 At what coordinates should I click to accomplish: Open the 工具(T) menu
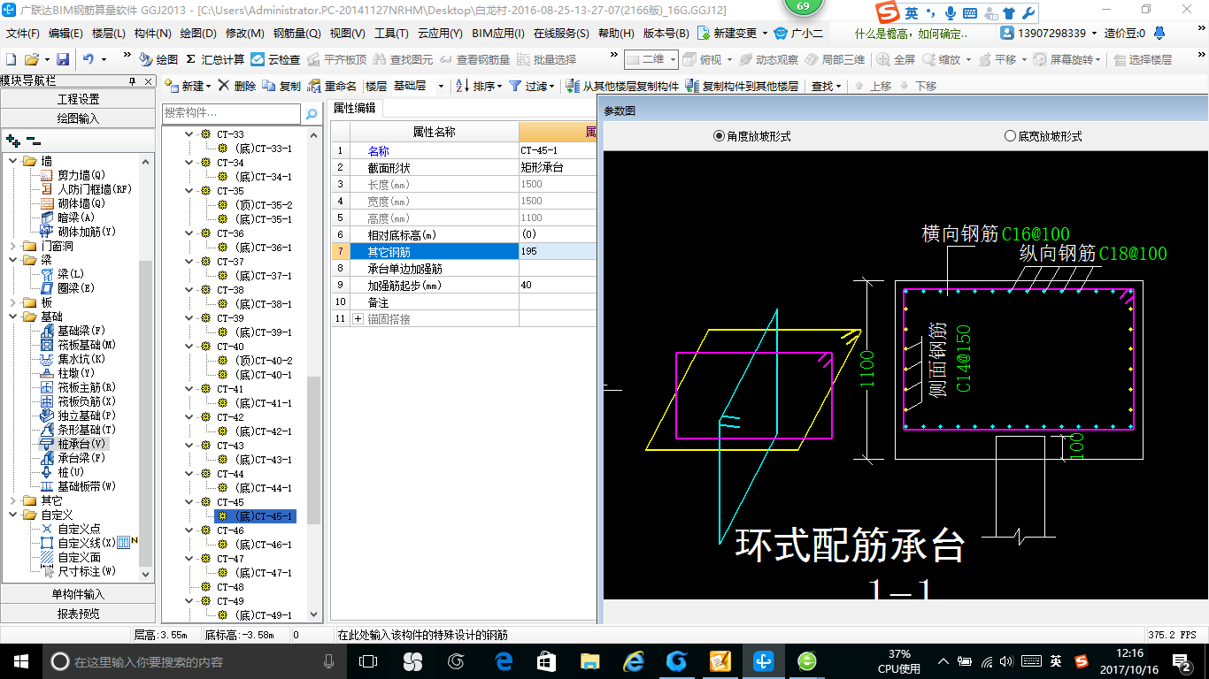click(391, 34)
